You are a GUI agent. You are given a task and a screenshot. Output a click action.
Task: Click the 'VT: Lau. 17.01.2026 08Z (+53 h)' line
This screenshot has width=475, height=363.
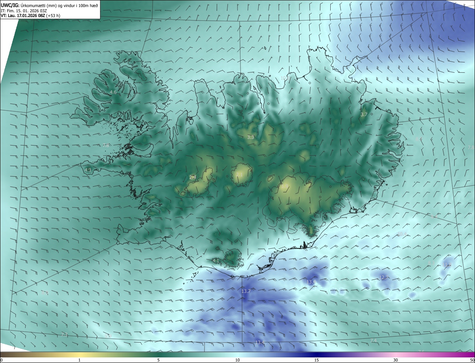click(x=30, y=16)
